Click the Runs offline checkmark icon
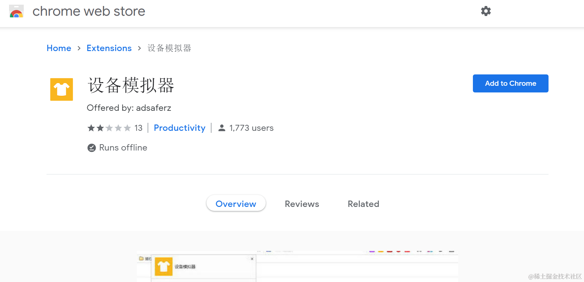This screenshot has width=584, height=282. (91, 148)
